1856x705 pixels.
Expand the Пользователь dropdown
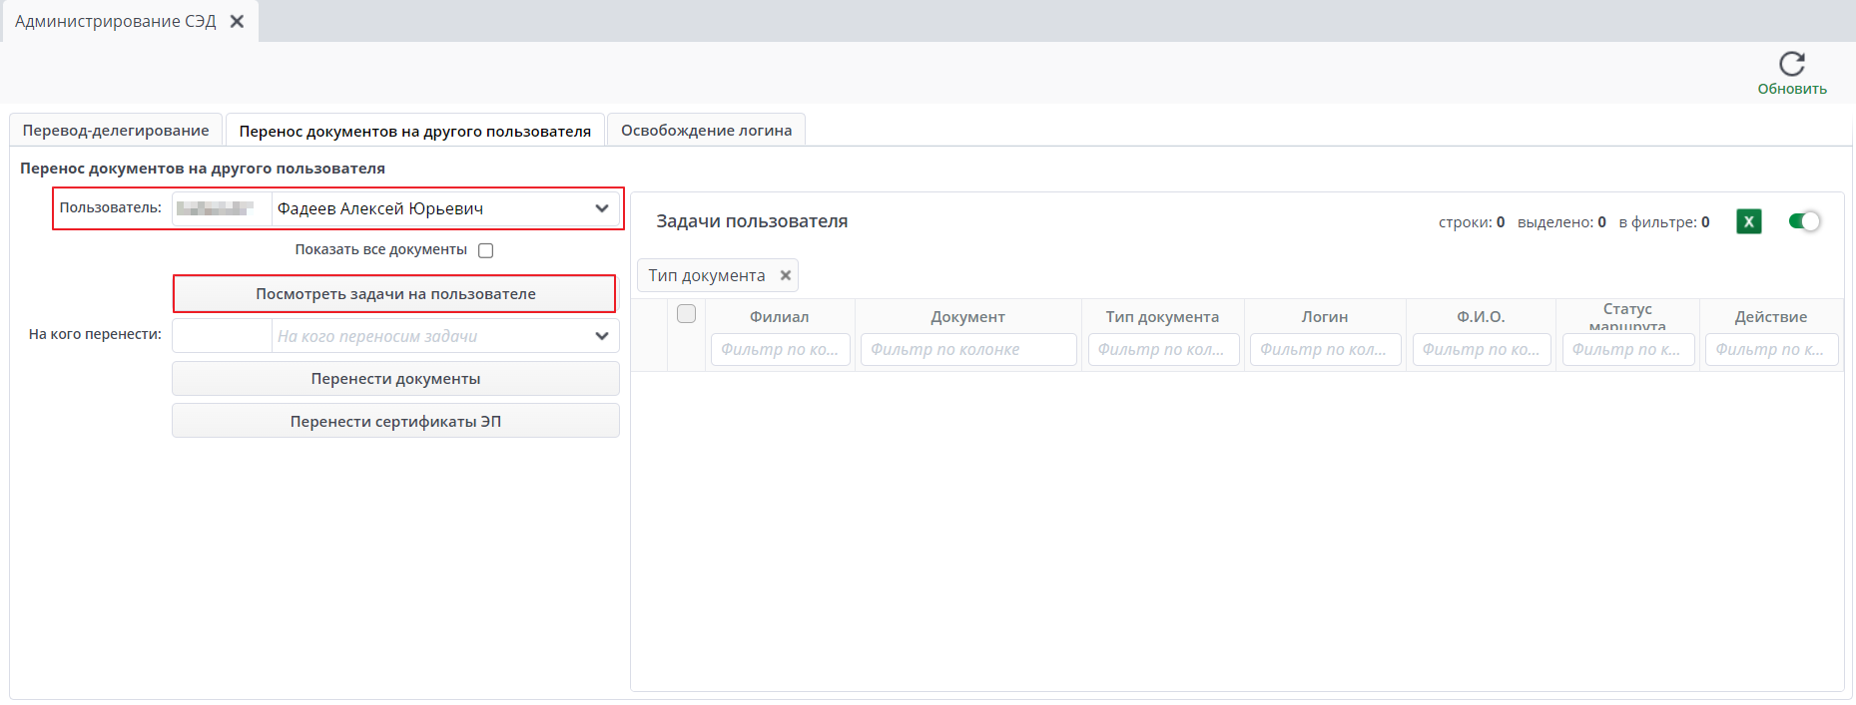click(x=601, y=208)
